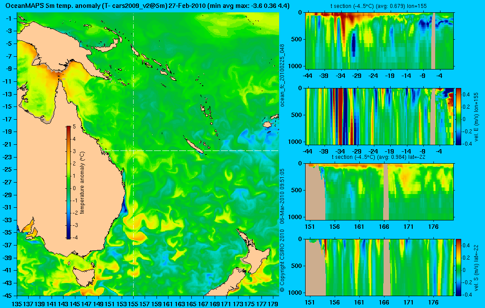
Task: Click the '-33' latitude tick on the map axis
Action: point(7,220)
